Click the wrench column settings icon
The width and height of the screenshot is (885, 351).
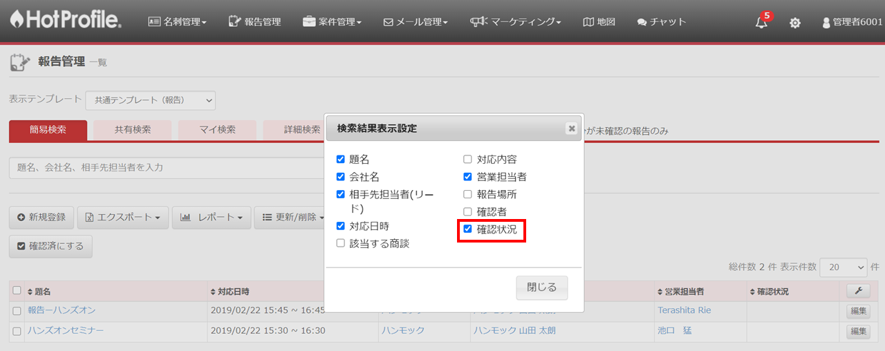tap(857, 291)
